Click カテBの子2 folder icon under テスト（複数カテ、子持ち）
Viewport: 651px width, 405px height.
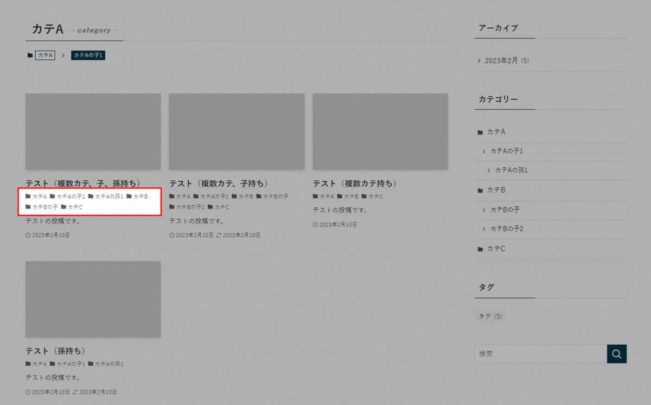point(172,207)
